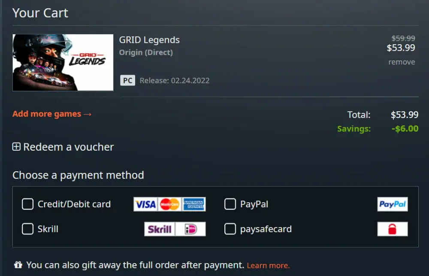Image resolution: width=429 pixels, height=276 pixels.
Task: Click the Mastercard logo
Action: coord(169,204)
